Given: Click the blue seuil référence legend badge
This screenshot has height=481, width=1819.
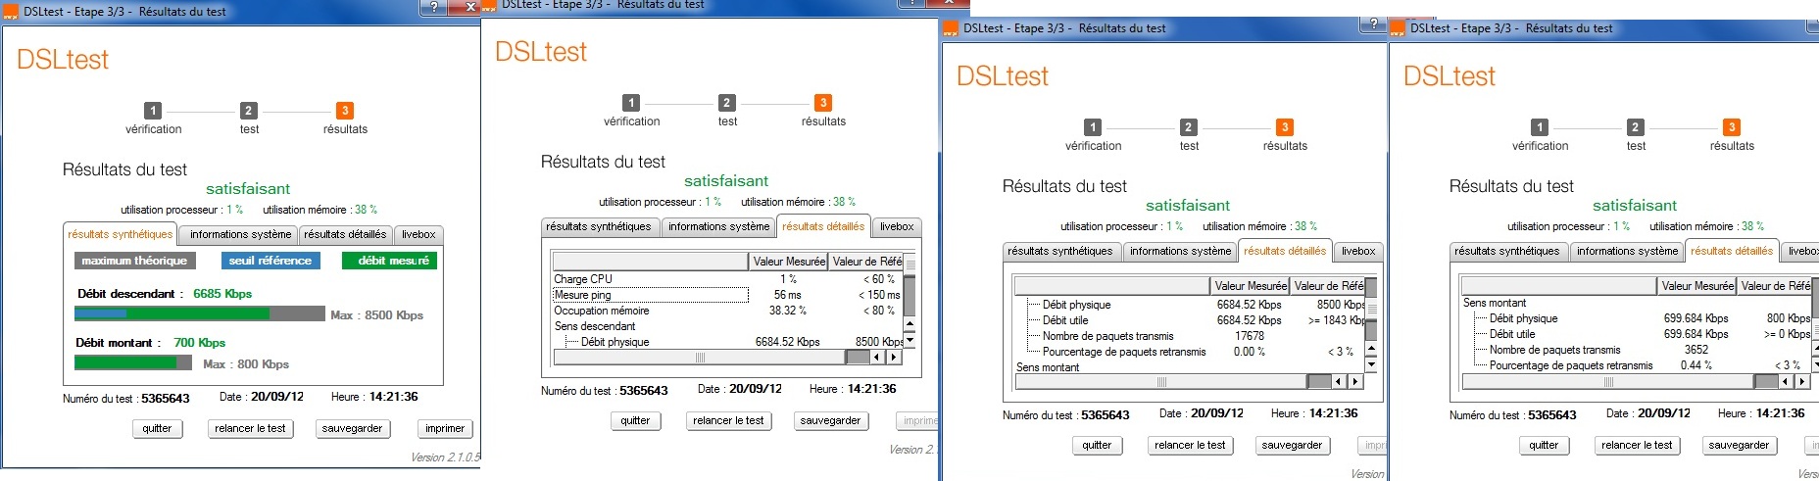Looking at the screenshot, I should pyautogui.click(x=270, y=261).
